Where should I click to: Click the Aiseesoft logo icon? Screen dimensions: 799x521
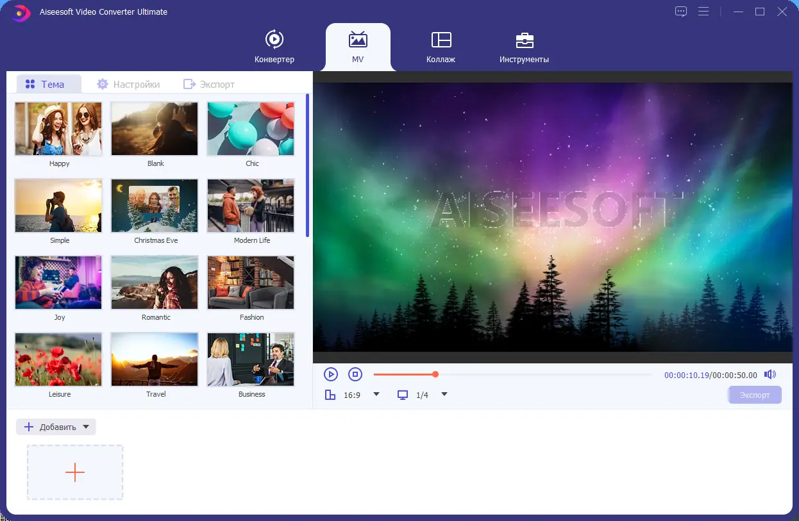pyautogui.click(x=21, y=12)
